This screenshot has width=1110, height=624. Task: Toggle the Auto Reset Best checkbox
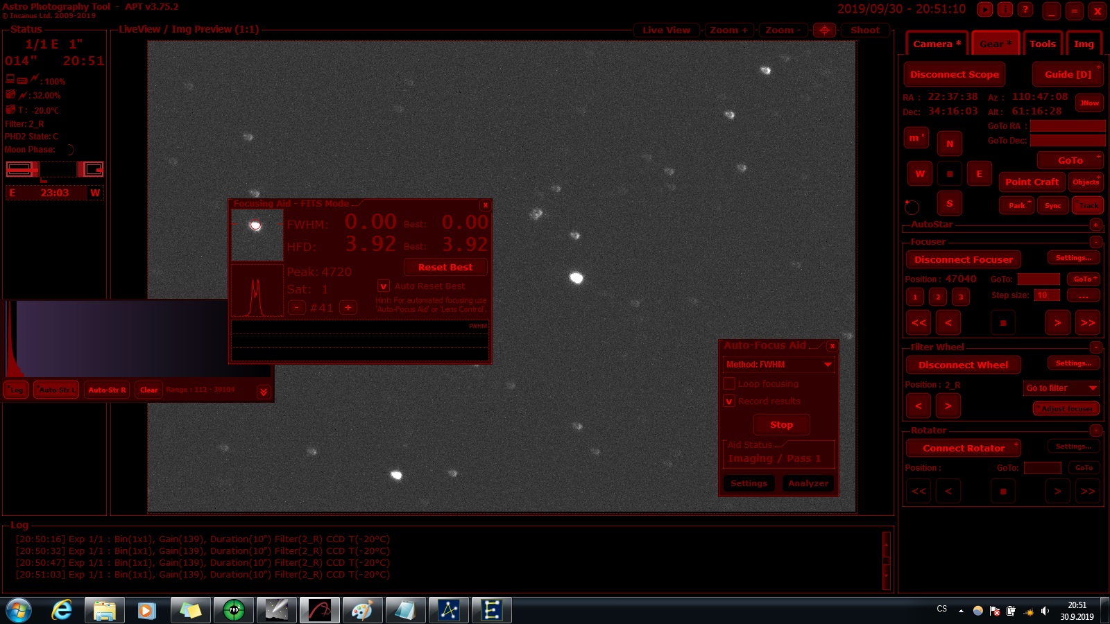(384, 286)
